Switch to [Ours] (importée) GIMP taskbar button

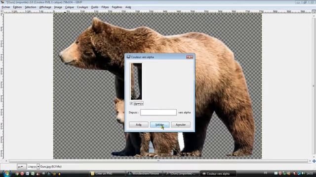coord(181,174)
